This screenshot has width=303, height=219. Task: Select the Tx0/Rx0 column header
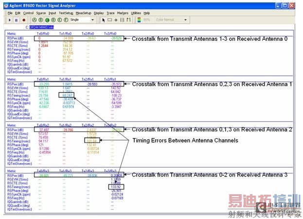(x=43, y=34)
